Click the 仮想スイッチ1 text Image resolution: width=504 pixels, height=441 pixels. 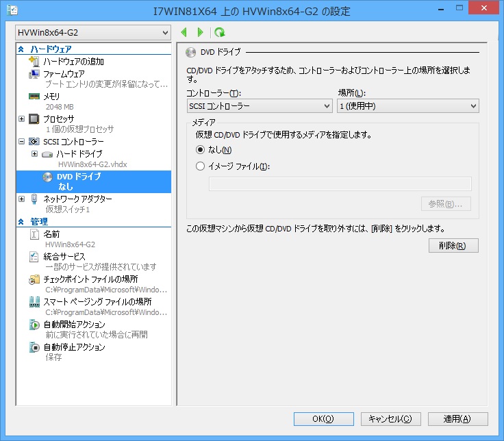coord(68,210)
